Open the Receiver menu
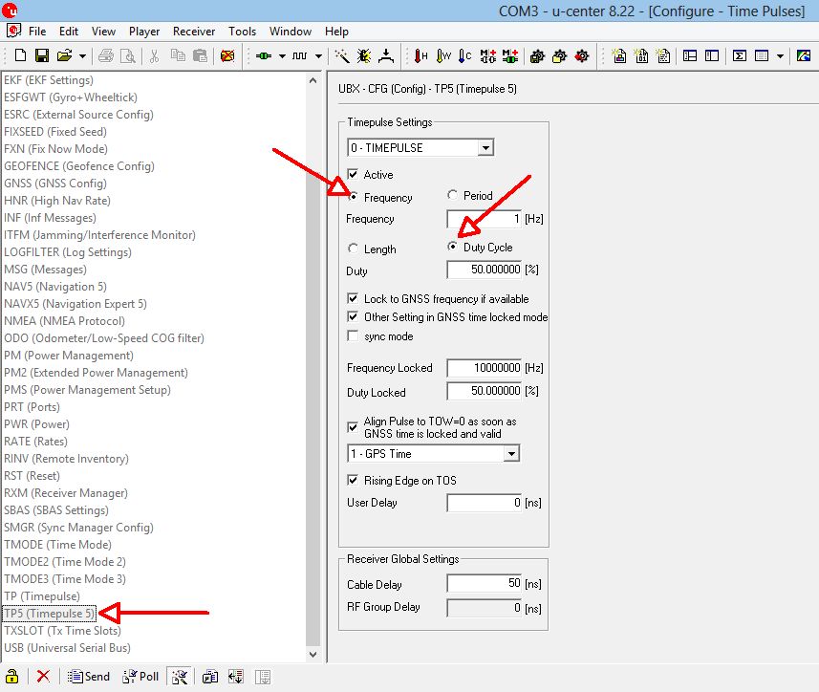 pyautogui.click(x=194, y=32)
